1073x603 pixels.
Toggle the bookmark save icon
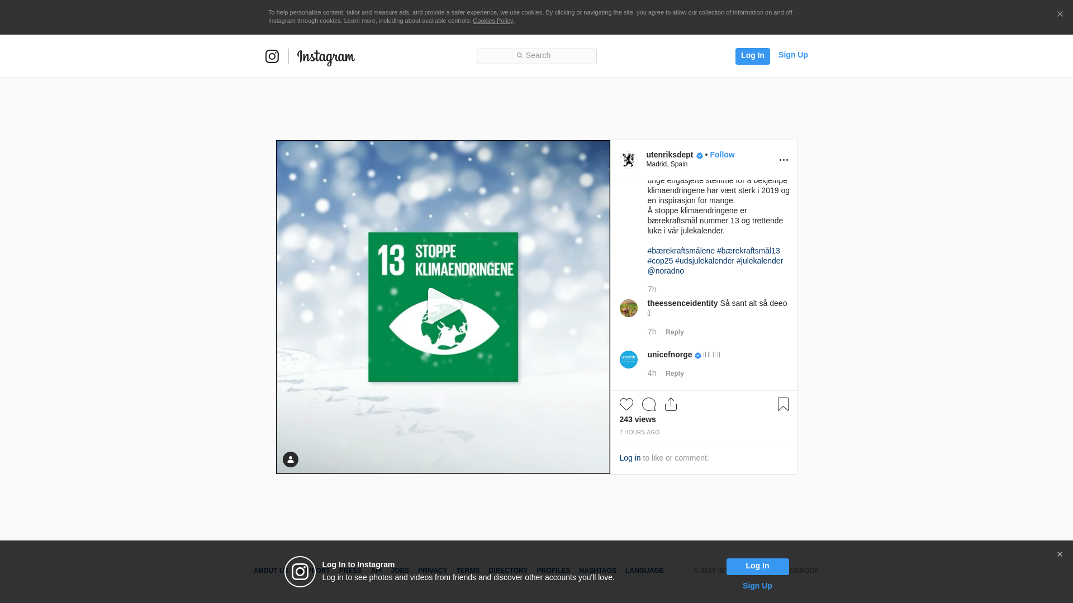tap(783, 404)
